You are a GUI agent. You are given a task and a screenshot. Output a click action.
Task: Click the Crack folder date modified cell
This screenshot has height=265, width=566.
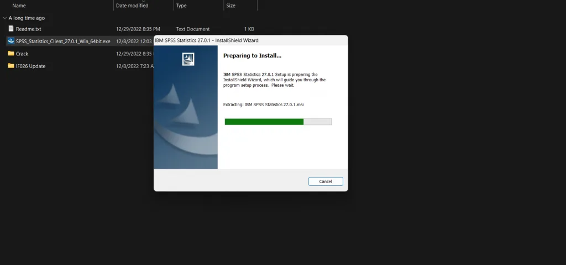click(x=135, y=54)
